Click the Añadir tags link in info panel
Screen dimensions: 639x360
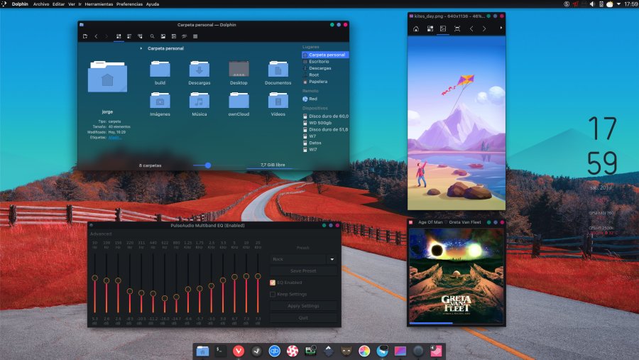click(114, 137)
